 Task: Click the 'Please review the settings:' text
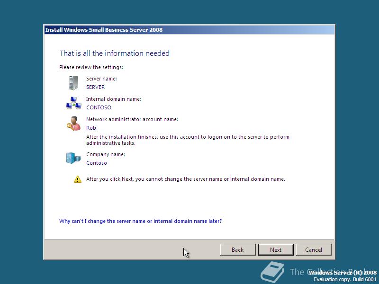[91, 67]
